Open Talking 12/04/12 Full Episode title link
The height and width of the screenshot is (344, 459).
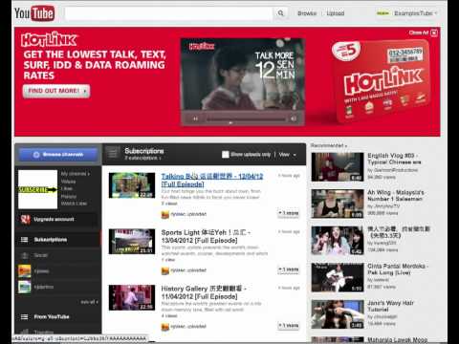pos(212,180)
